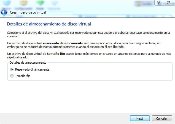Click the bold tamaño fijo text in the paragraph
Screen dimensions: 175x124
point(56,54)
